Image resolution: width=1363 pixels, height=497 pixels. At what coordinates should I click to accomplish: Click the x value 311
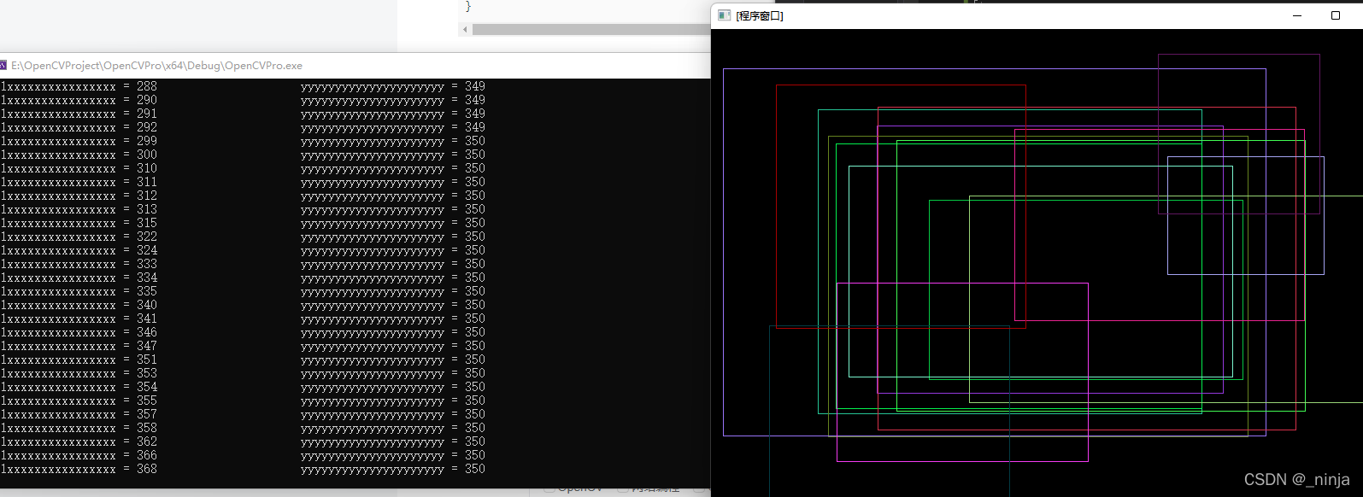click(x=147, y=182)
